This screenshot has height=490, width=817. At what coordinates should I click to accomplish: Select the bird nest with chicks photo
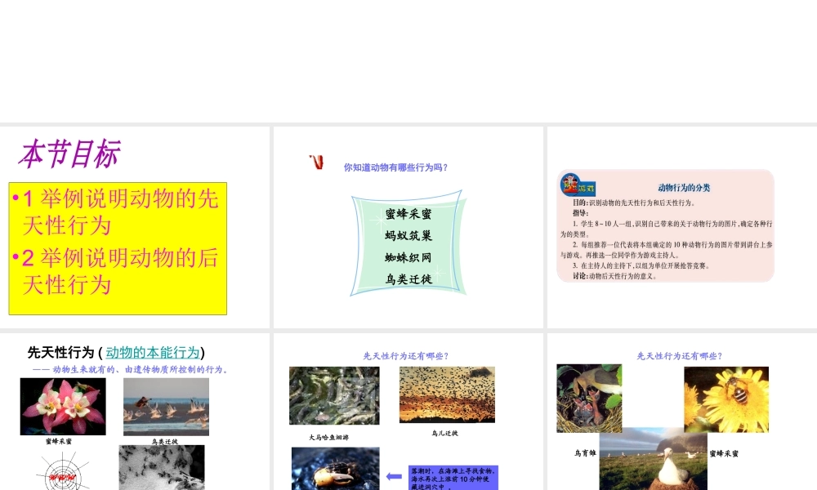click(589, 399)
